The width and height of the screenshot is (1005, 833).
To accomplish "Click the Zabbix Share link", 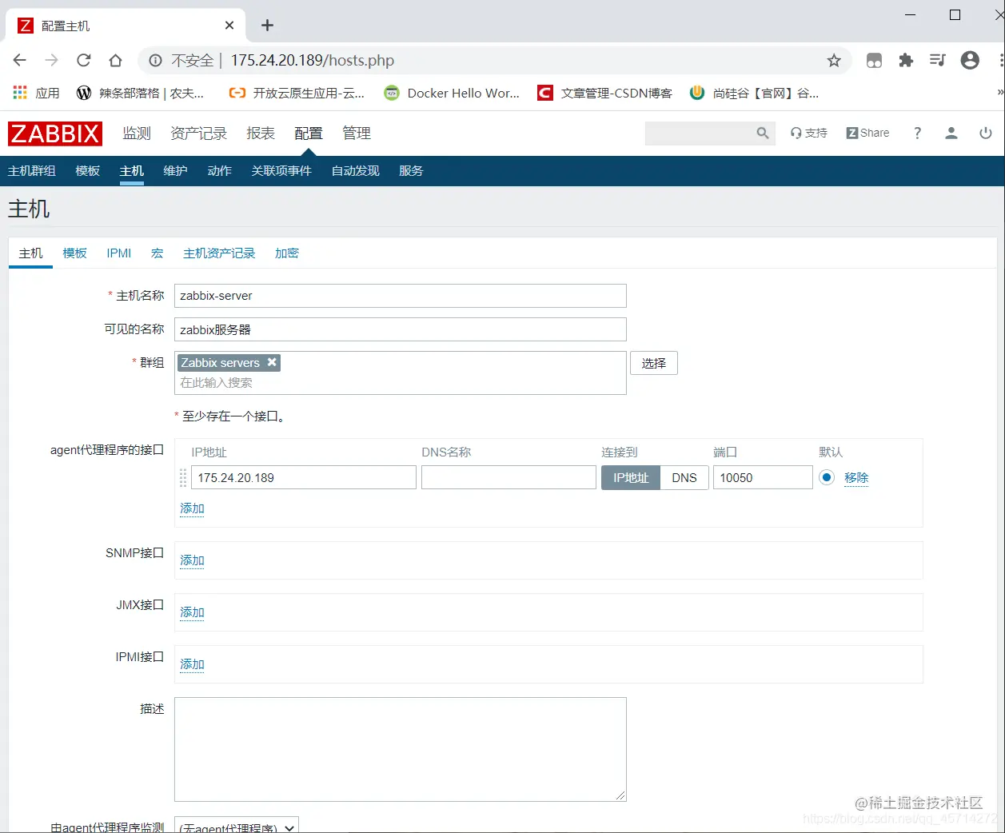I will [x=867, y=133].
